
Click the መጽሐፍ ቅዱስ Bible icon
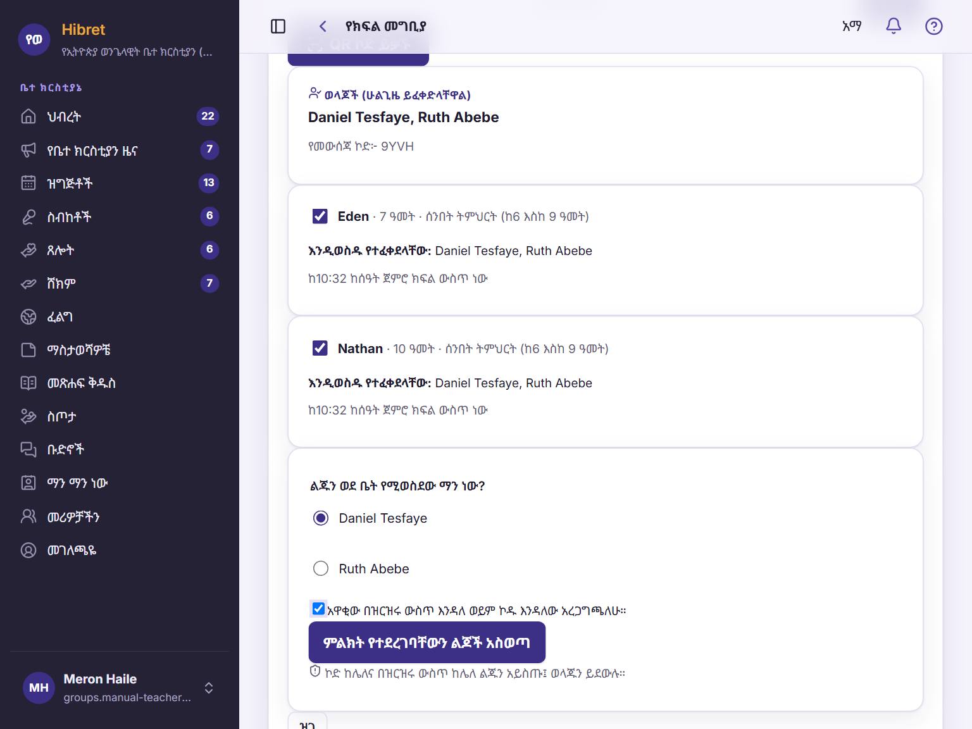tap(28, 383)
